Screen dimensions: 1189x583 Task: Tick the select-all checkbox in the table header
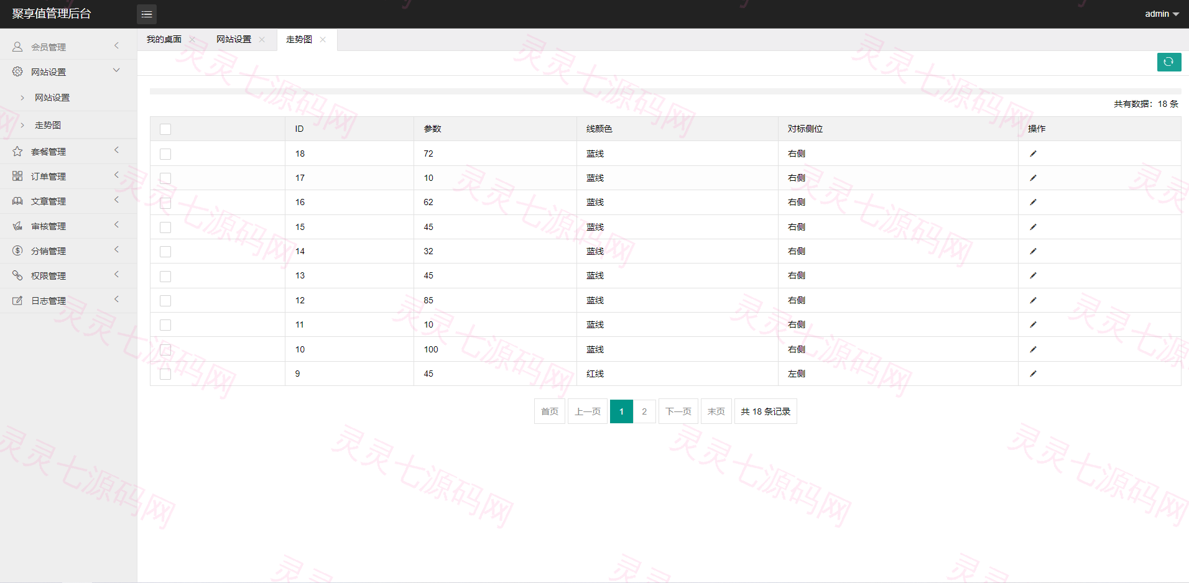(x=165, y=129)
